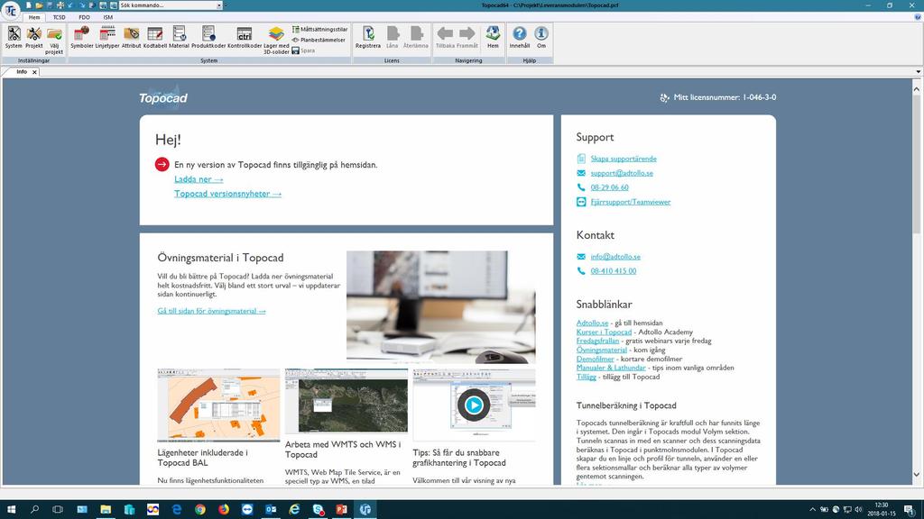
Task: Click info@adtollo.se contact link
Action: pos(615,257)
